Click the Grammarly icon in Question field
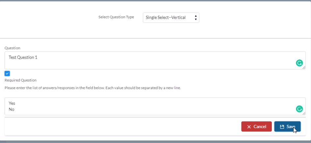 [x=299, y=63]
